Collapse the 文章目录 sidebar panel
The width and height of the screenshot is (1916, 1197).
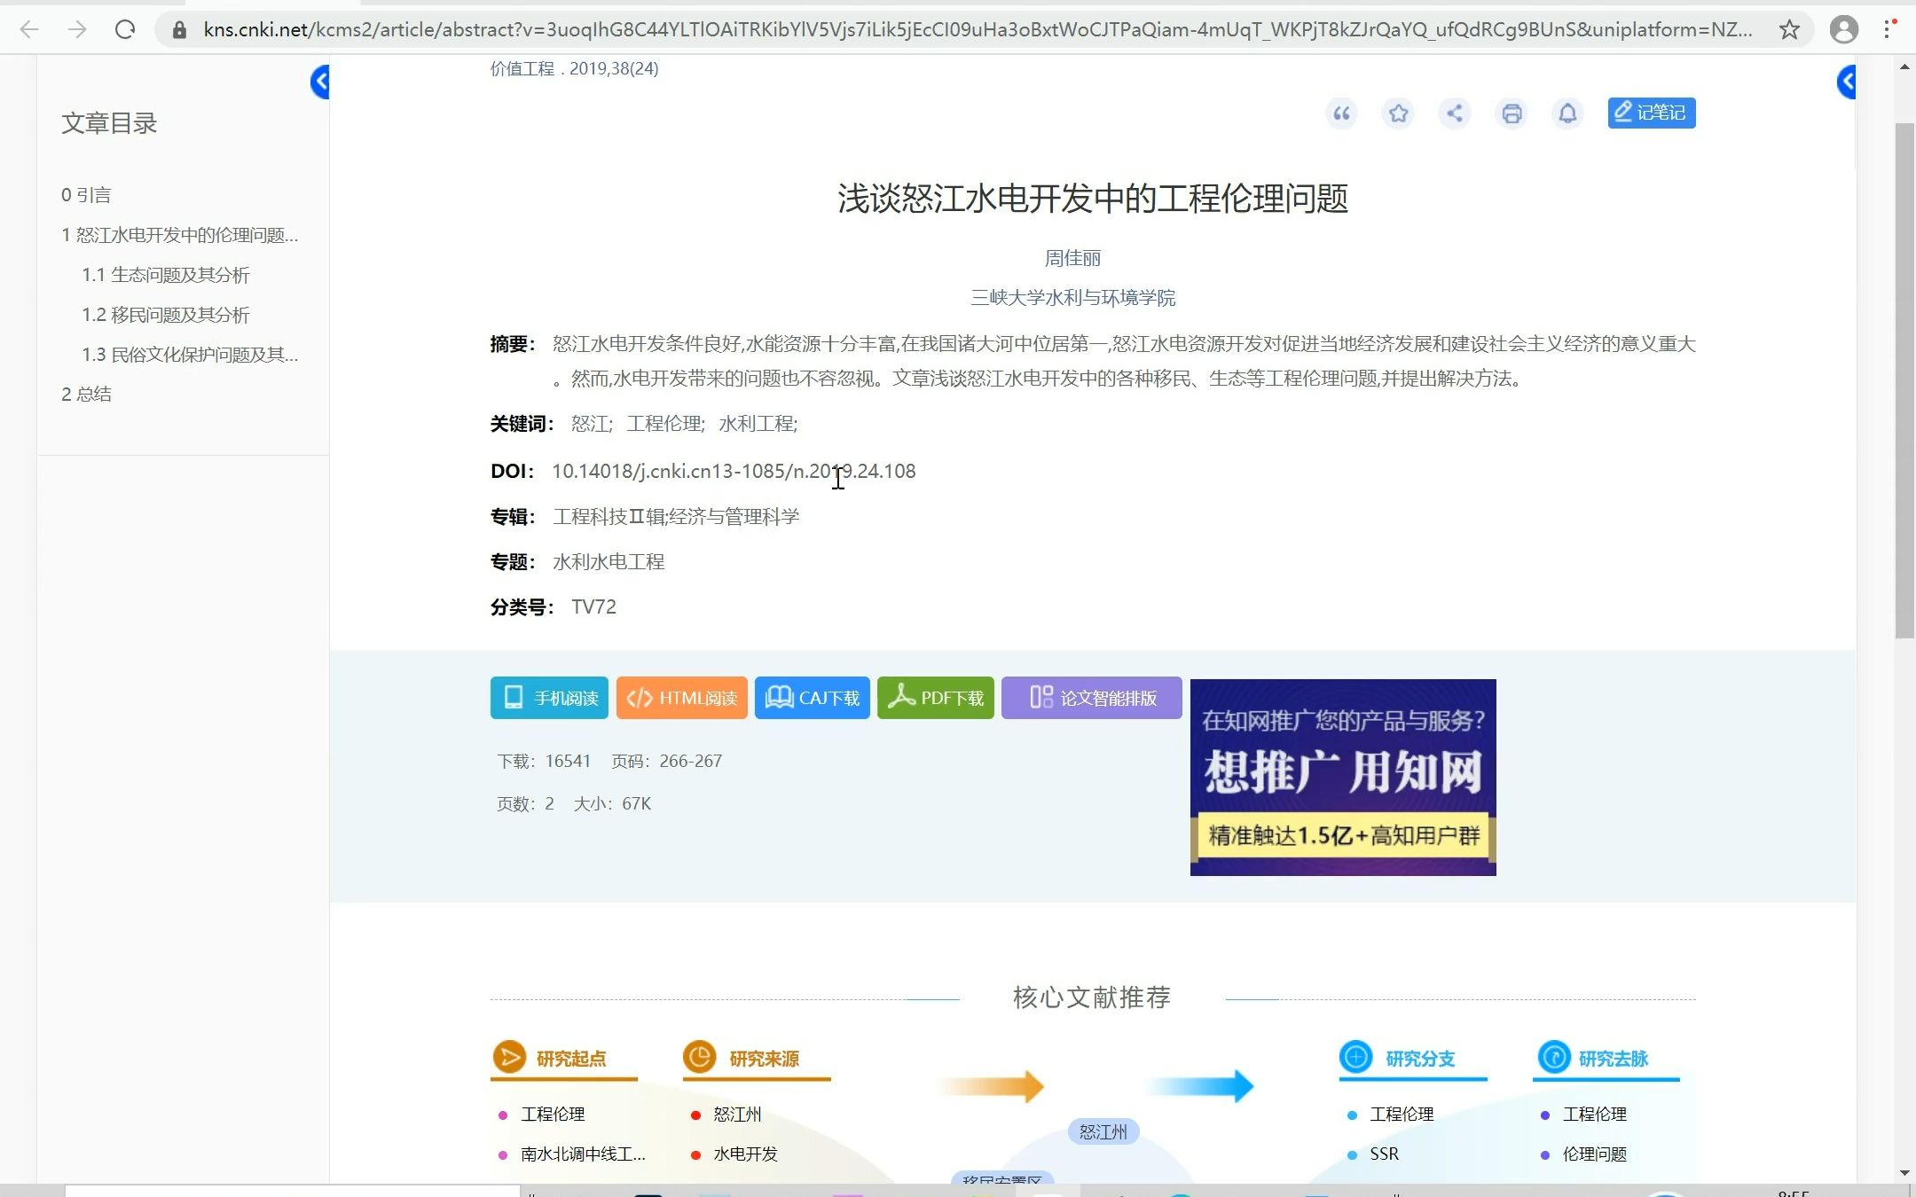pyautogui.click(x=320, y=82)
